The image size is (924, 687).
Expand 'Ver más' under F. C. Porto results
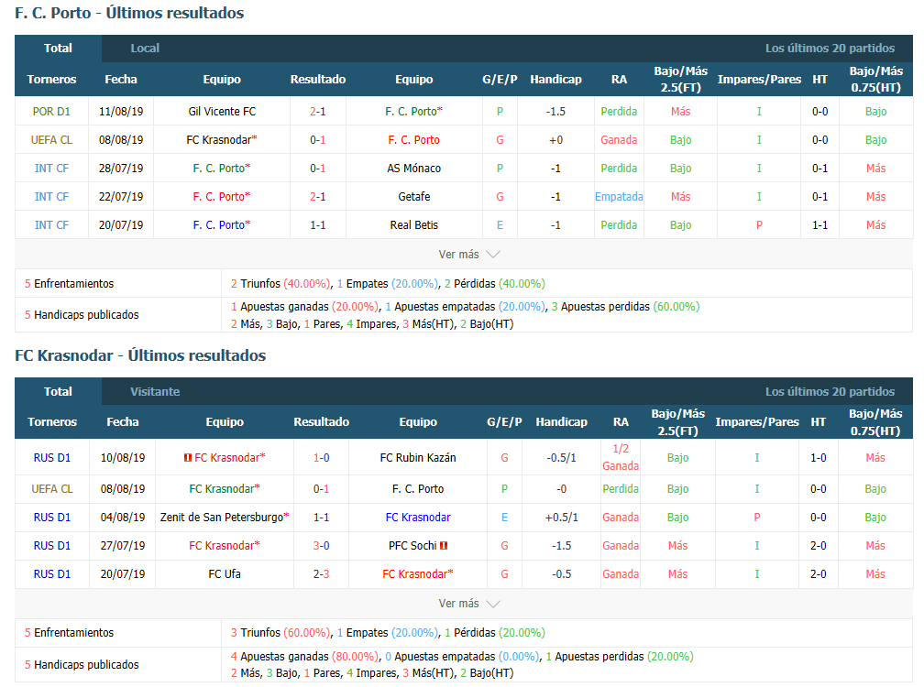[469, 255]
